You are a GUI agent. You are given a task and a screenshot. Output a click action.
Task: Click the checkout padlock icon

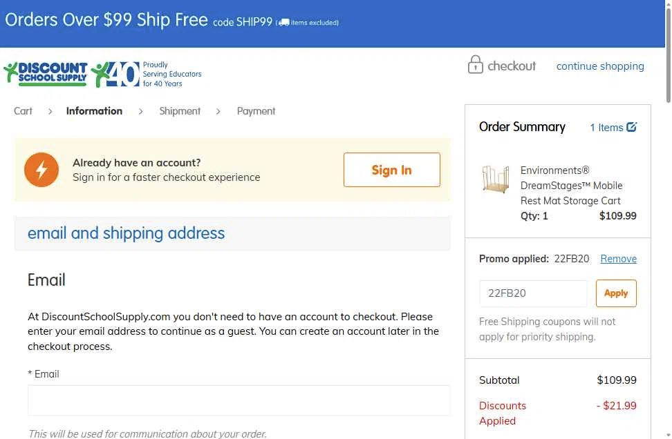475,65
